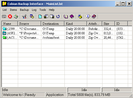Click Zip Ov... in the {AC1 row

[94, 38]
